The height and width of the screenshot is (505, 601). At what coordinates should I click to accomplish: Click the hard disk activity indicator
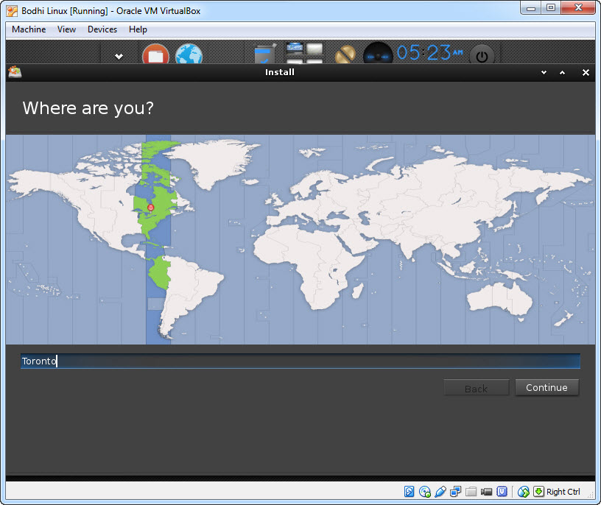(x=409, y=492)
